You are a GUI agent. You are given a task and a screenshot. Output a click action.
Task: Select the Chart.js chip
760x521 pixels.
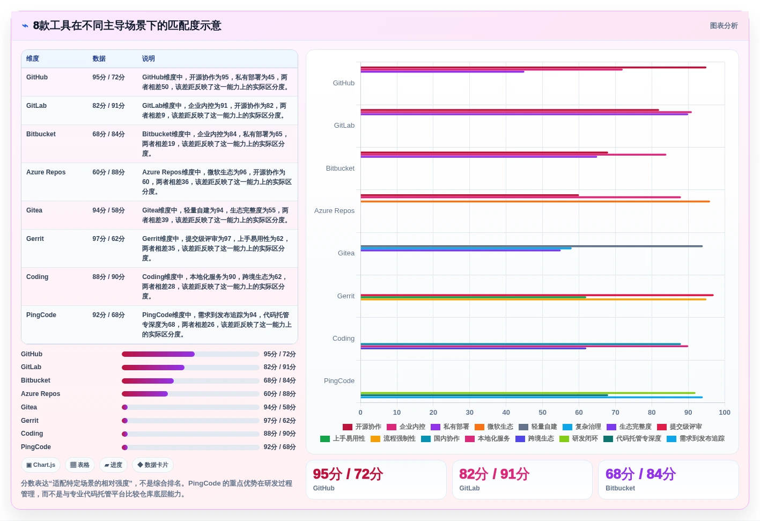click(41, 465)
